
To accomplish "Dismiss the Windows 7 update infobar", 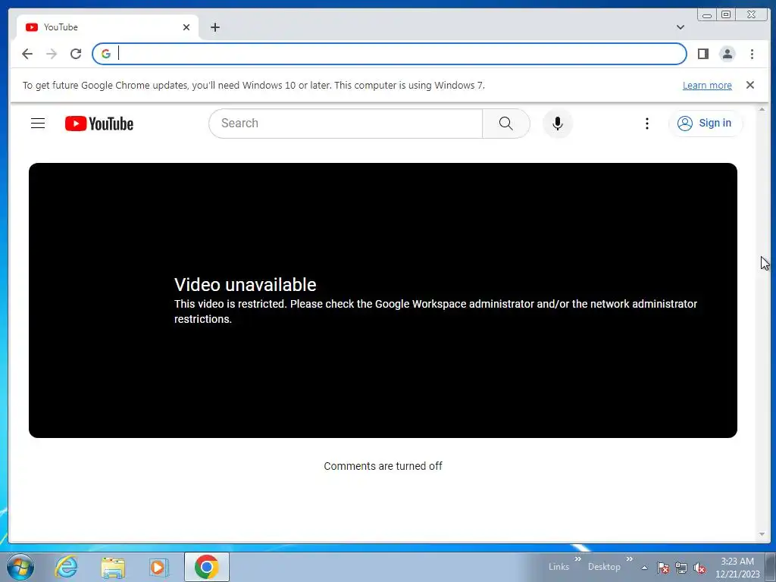I will 750,85.
